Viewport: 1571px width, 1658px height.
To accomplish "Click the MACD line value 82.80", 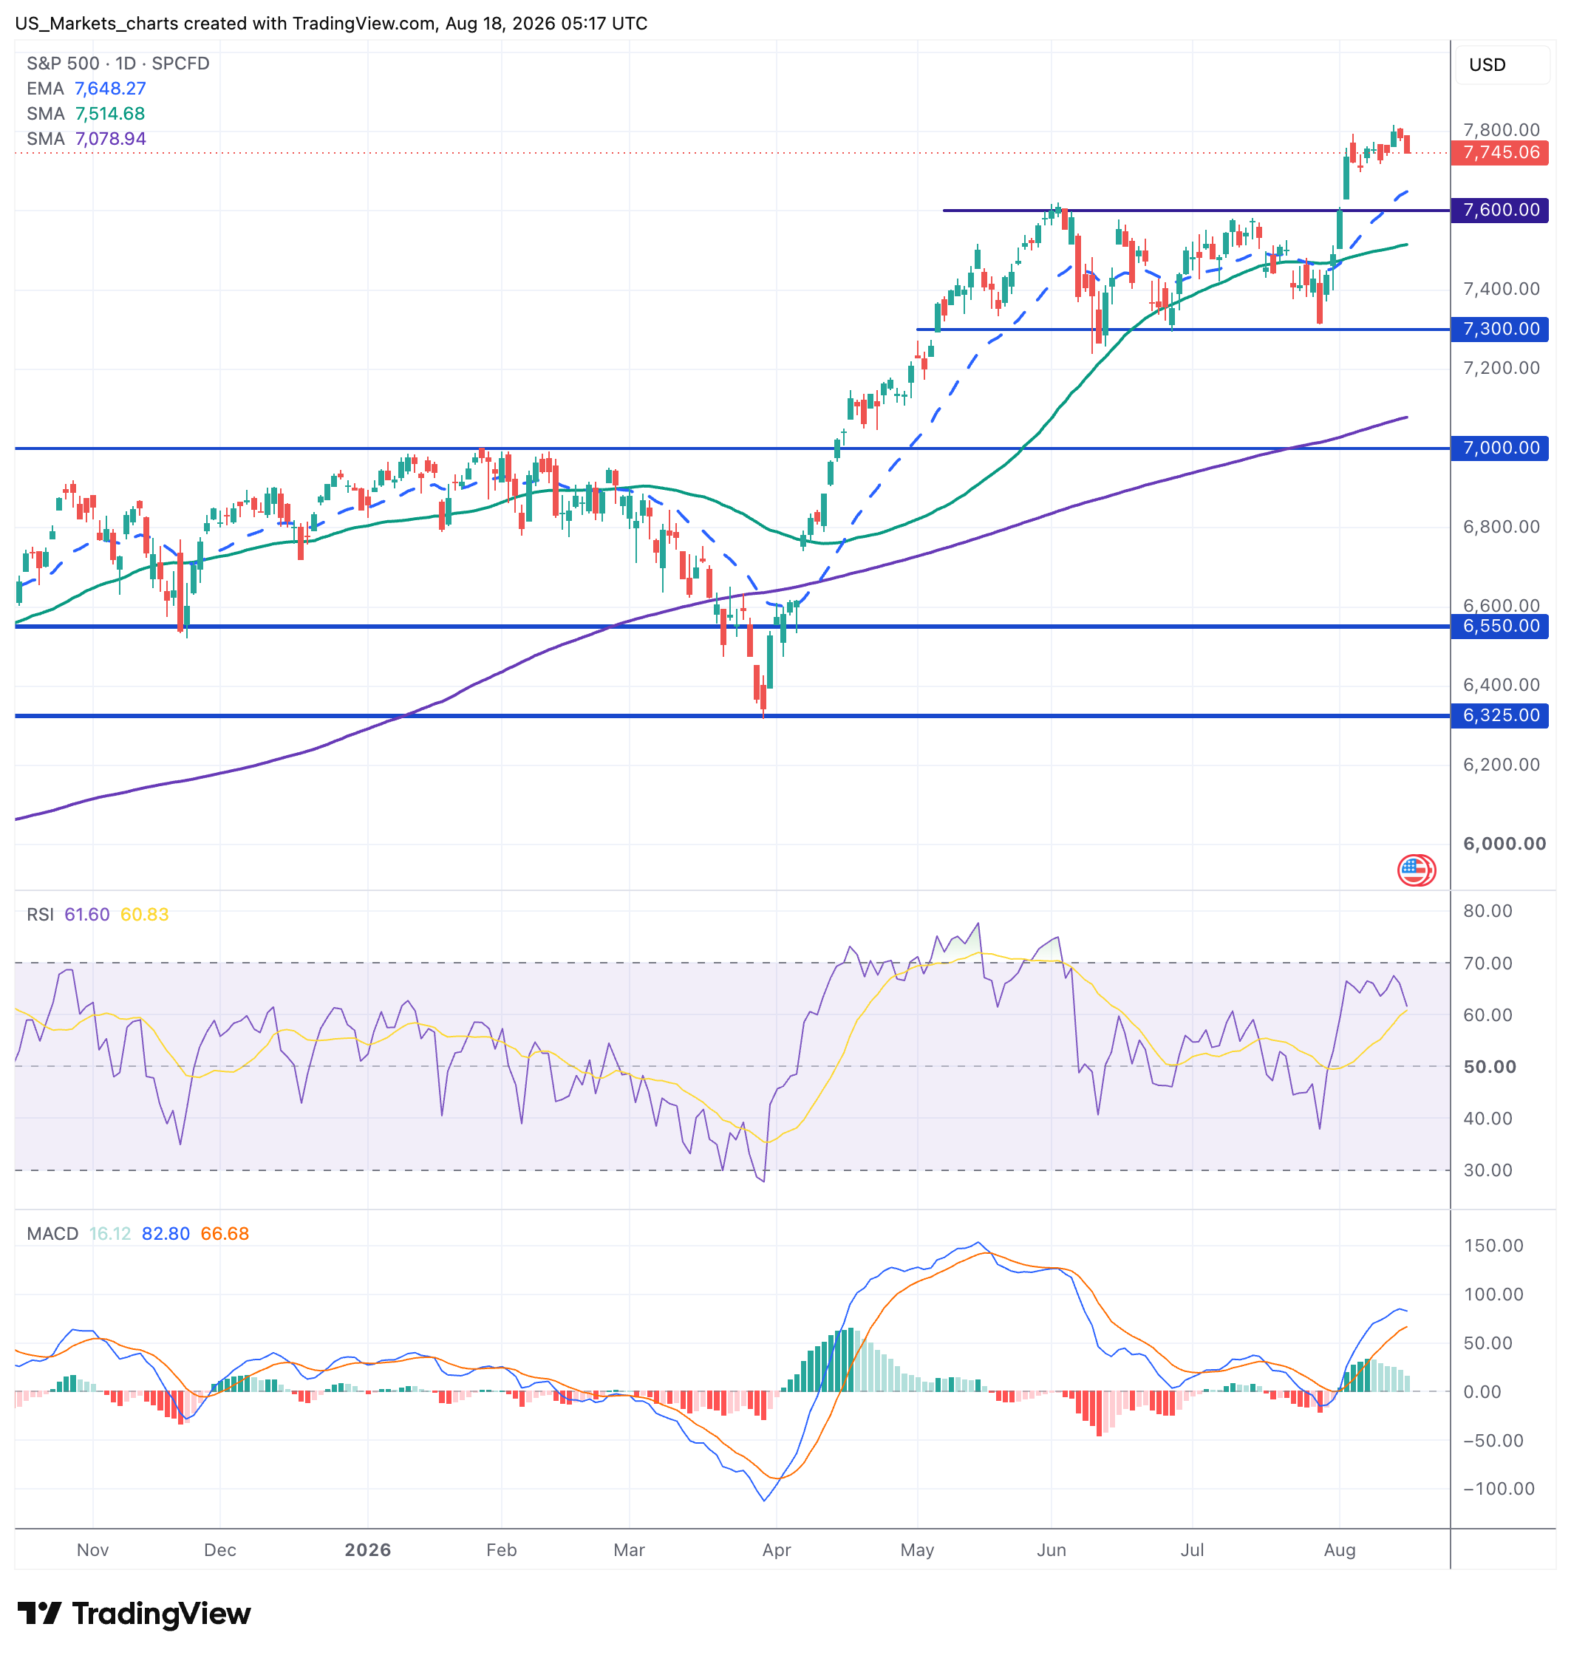I will tap(166, 1233).
